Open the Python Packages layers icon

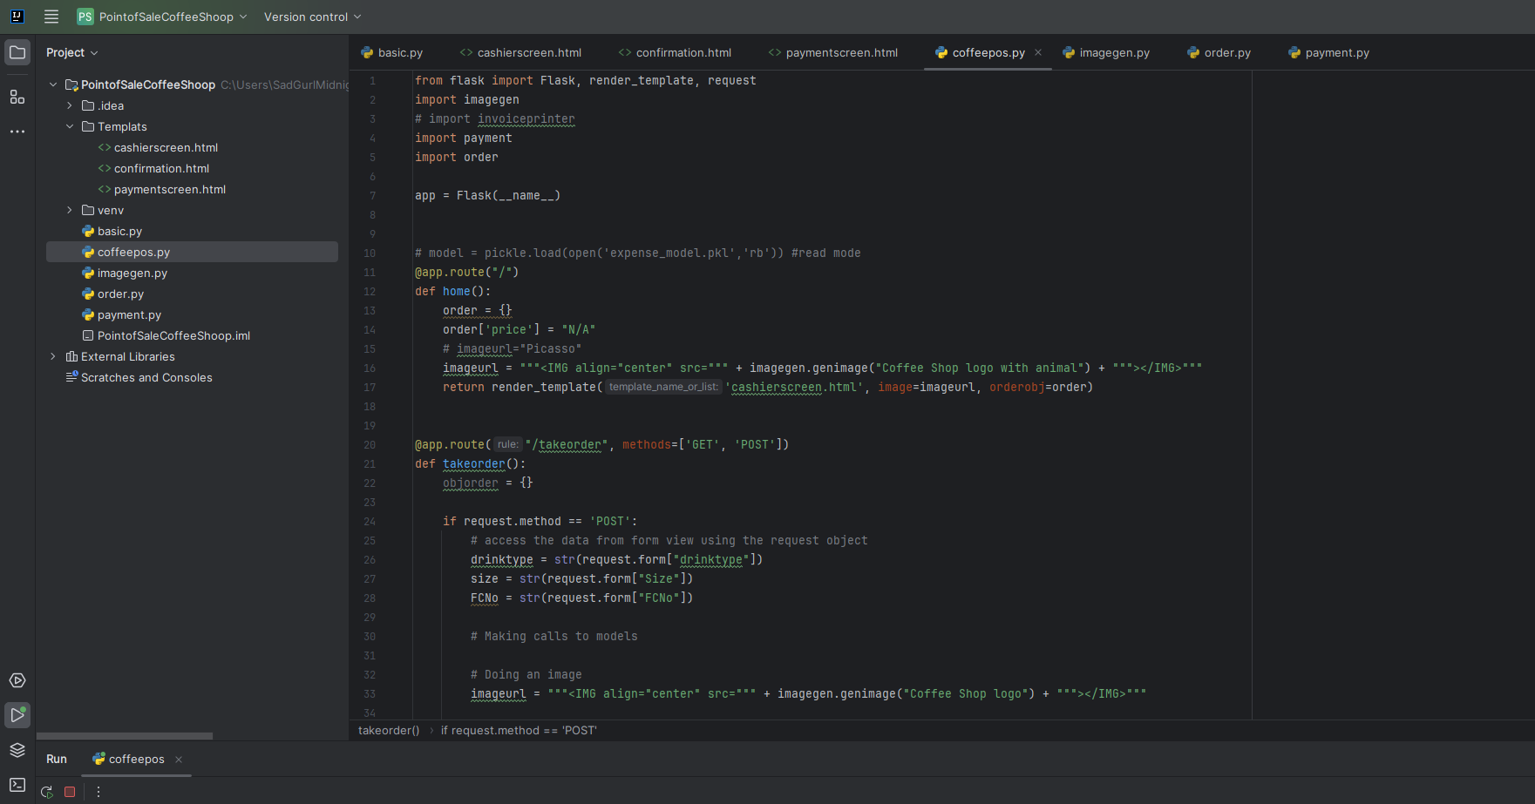pyautogui.click(x=17, y=750)
